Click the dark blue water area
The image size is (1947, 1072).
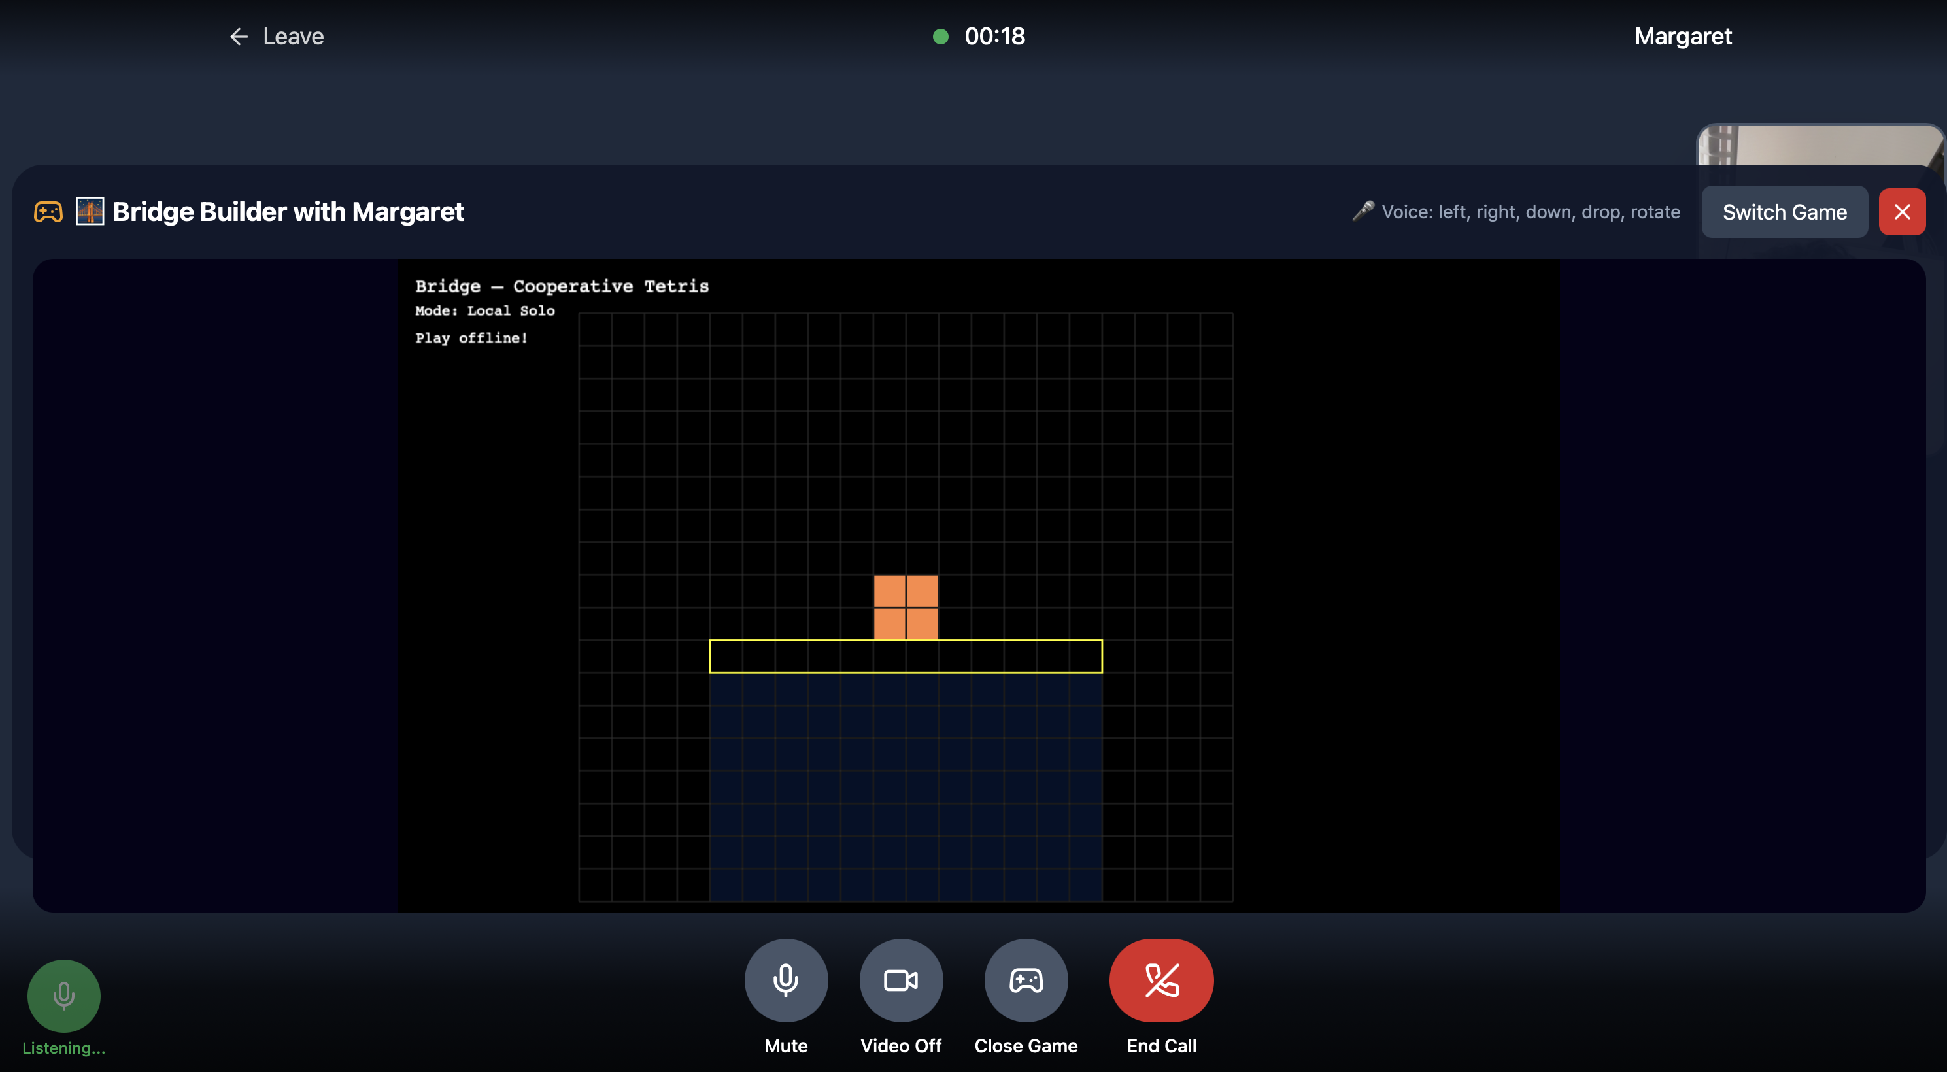[906, 786]
